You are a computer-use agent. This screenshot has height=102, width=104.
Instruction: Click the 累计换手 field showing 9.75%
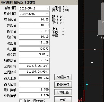(x=34, y=90)
